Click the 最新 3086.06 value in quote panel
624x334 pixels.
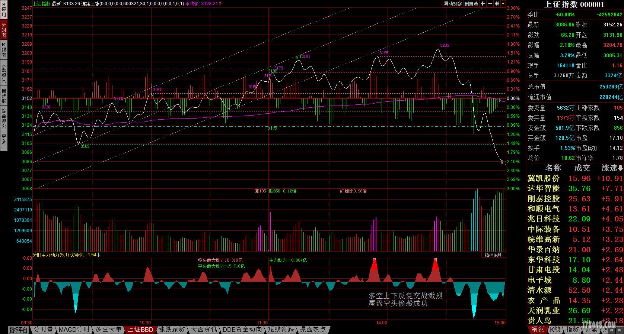[564, 25]
